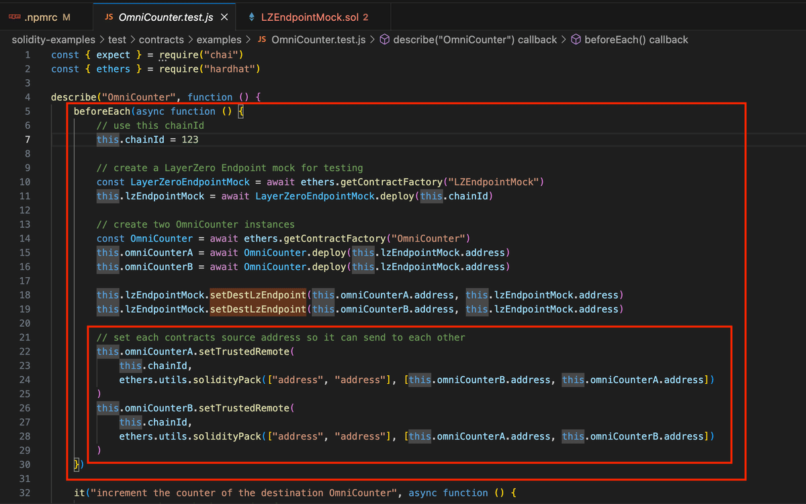Click setDestLzEndpoint on line 19
The height and width of the screenshot is (504, 806).
coord(258,309)
